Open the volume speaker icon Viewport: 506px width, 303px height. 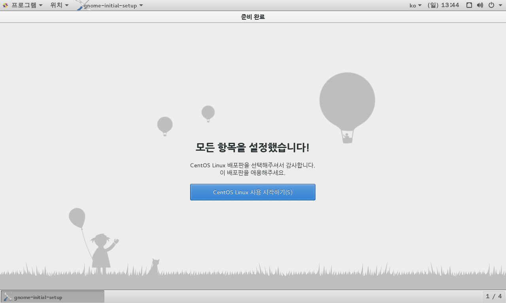[x=480, y=5]
